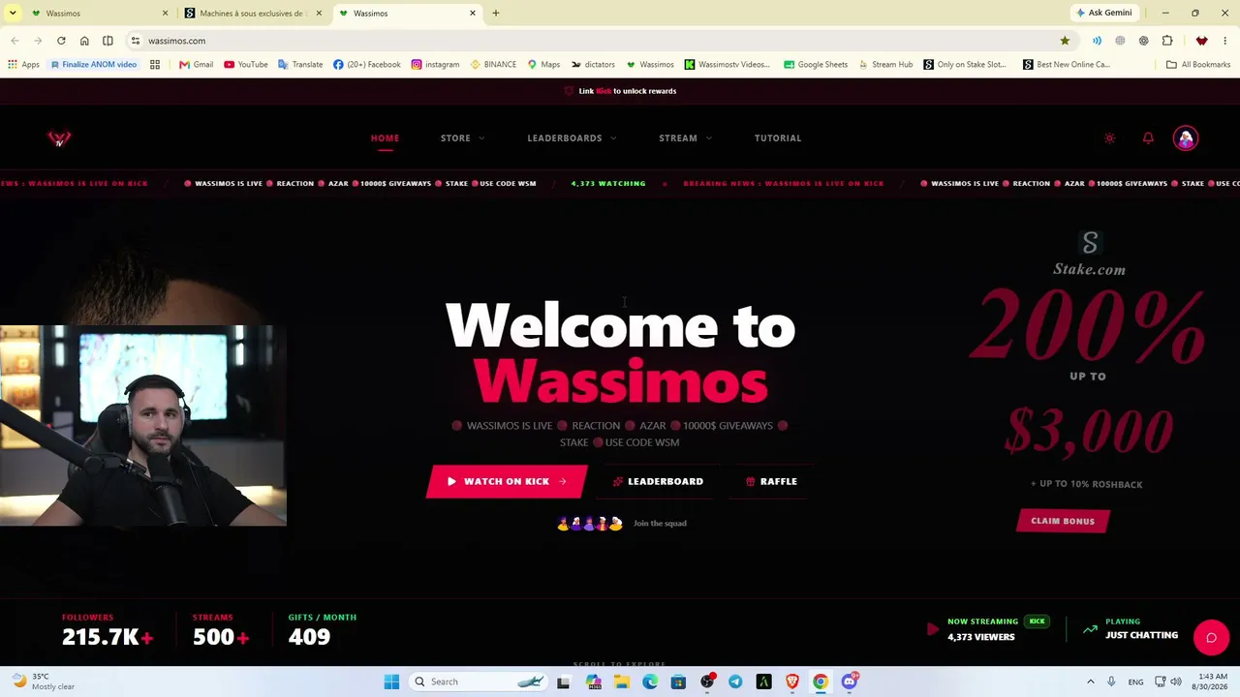
Task: Open Microsoft Edge from taskbar
Action: (x=650, y=682)
